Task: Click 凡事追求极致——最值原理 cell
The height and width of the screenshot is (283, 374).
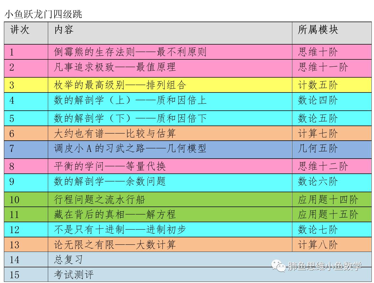Action: (170, 68)
